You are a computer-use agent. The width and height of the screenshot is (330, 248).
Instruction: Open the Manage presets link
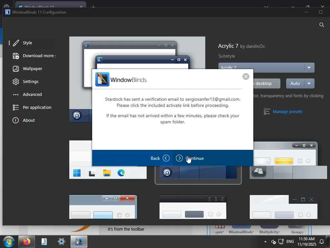(287, 111)
